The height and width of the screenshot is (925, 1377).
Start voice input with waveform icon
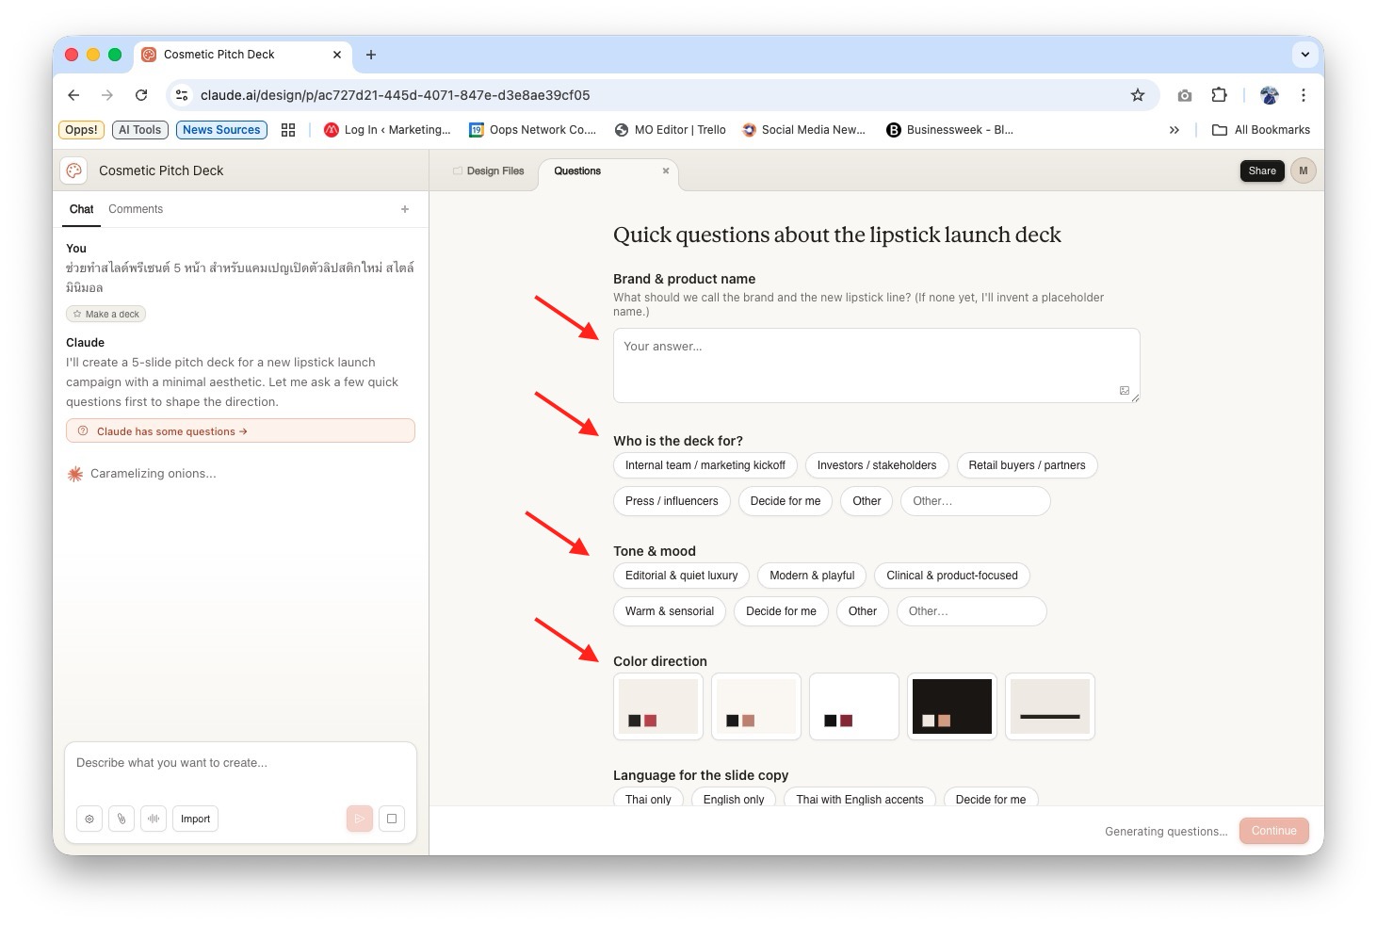pyautogui.click(x=154, y=819)
